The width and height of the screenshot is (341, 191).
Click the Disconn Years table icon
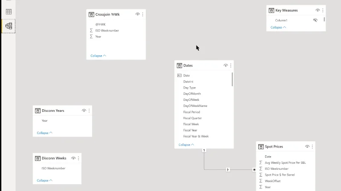coord(38,111)
